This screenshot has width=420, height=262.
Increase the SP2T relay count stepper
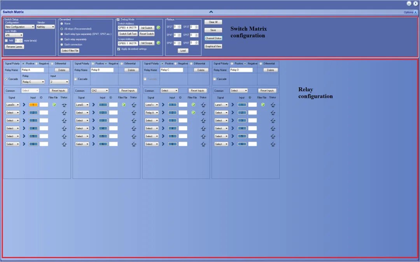(180, 26)
